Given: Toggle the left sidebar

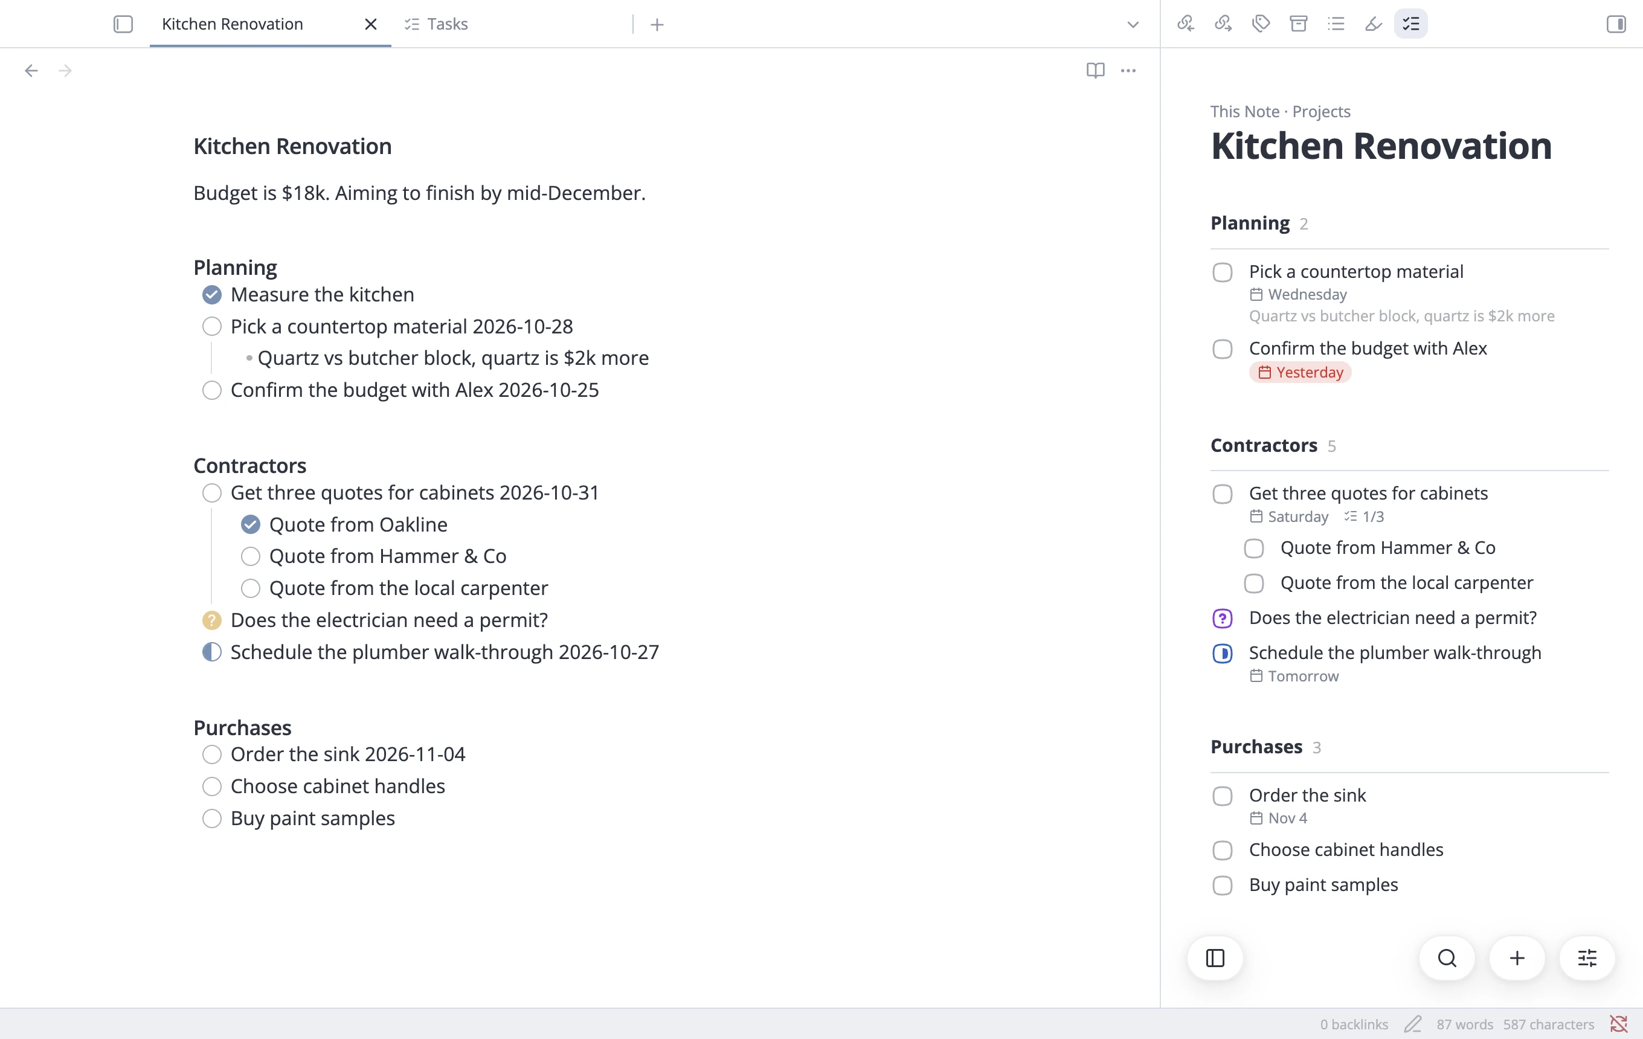Looking at the screenshot, I should (x=123, y=24).
